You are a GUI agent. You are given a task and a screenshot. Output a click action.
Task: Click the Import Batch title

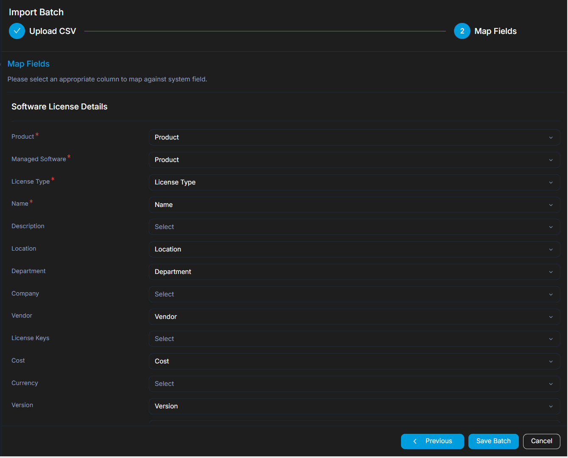36,12
